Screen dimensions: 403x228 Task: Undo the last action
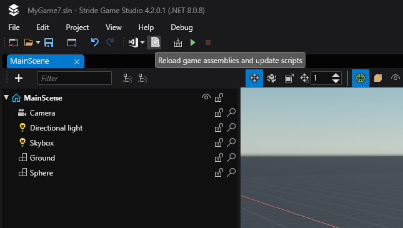tap(95, 42)
